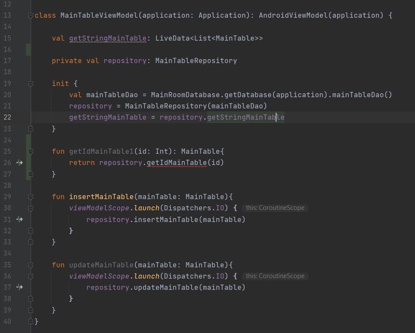The image size is (415, 333).
Task: Click return keyword on line 26
Action: point(82,163)
